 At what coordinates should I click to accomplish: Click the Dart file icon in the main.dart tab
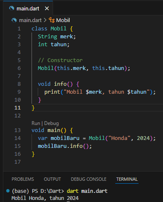coord(11,9)
